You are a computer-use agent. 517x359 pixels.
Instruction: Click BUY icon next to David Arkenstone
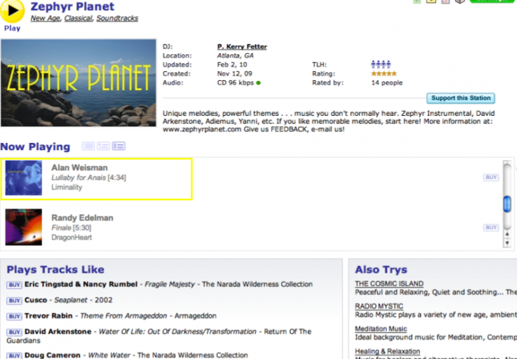(14, 332)
